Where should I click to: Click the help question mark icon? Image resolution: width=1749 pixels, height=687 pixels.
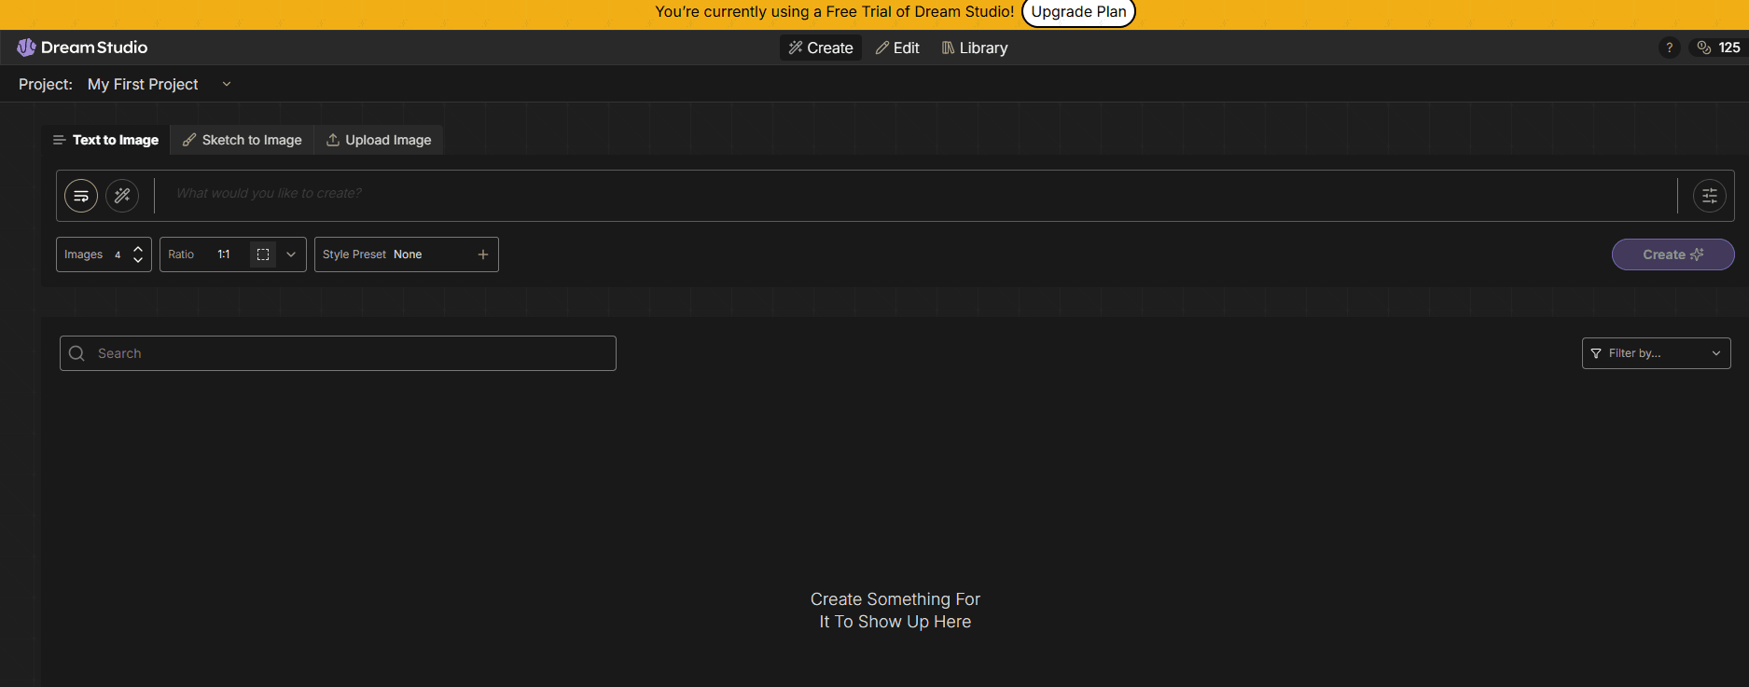click(x=1669, y=48)
